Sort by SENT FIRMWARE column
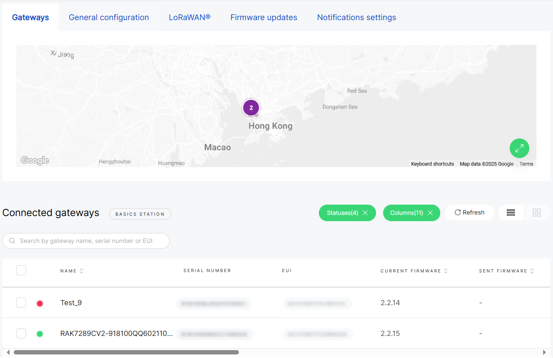The image size is (553, 358). [532, 271]
